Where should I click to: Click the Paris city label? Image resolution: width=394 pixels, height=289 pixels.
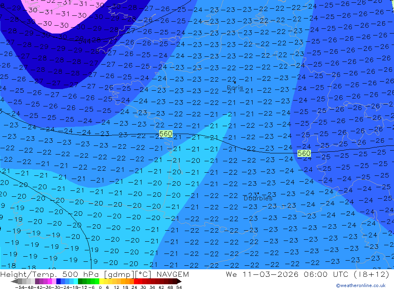click(235, 88)
